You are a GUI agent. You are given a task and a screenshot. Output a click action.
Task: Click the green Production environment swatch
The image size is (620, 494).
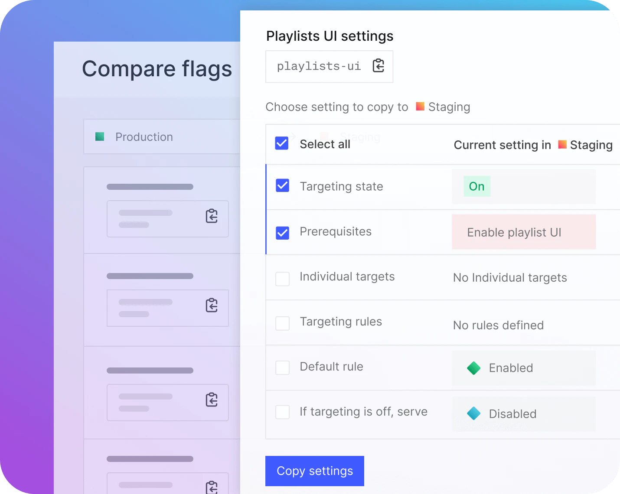point(99,136)
